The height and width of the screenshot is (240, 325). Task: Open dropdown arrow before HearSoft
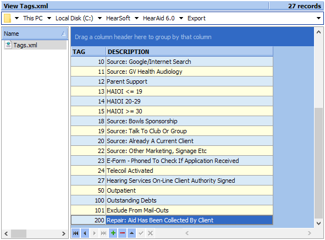[x=100, y=18]
